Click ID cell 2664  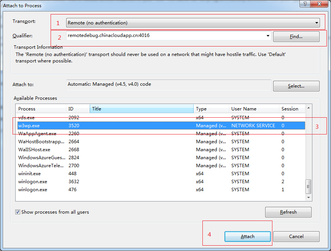tap(74, 142)
